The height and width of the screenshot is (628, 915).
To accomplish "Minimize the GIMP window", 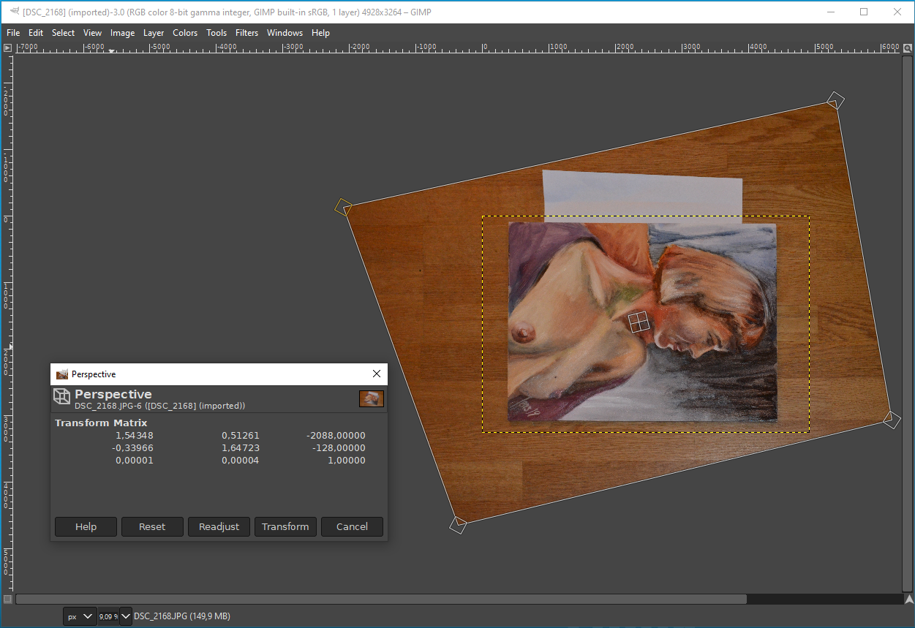I will pyautogui.click(x=831, y=12).
